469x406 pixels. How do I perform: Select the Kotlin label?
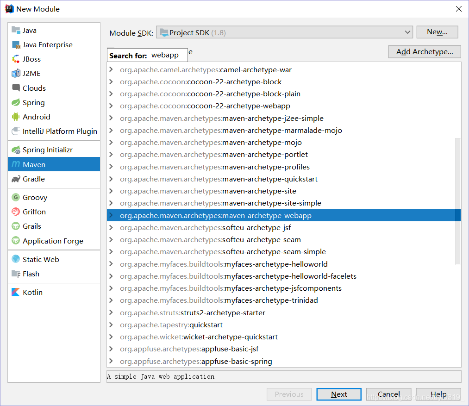(x=32, y=292)
